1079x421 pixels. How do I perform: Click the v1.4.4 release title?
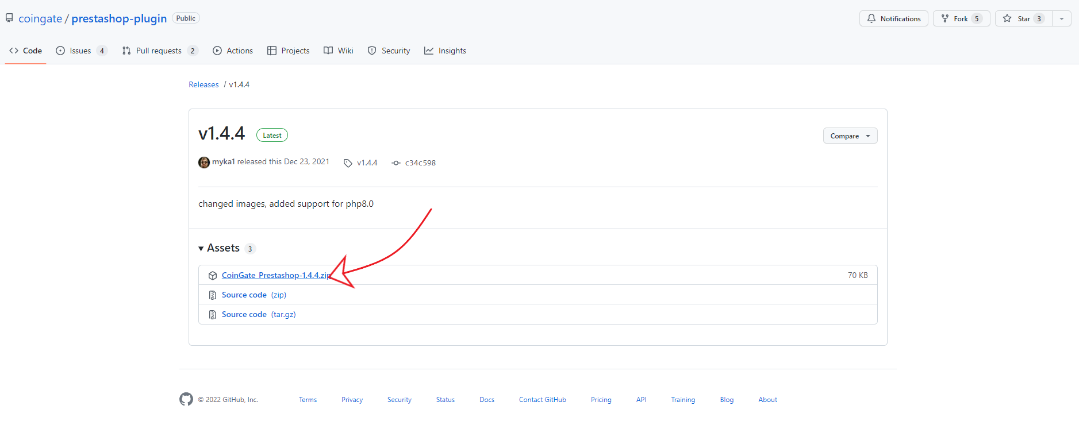pyautogui.click(x=221, y=133)
